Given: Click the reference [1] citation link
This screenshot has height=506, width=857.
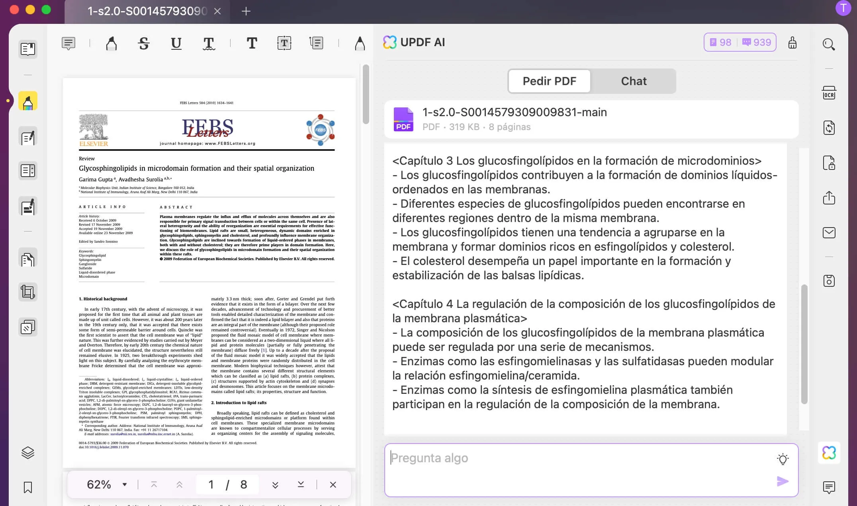Looking at the screenshot, I should point(264,350).
